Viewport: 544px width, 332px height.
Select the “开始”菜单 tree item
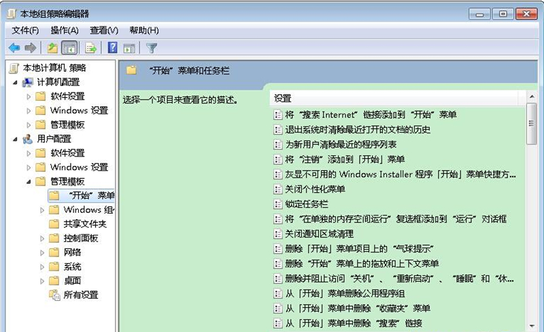pos(81,195)
